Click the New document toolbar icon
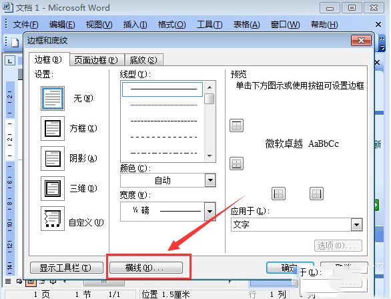Image resolution: width=391 pixels, height=299 pixels. click(x=15, y=42)
